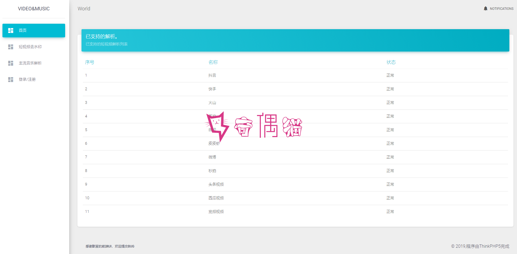
Task: Select the 秒拍 row name
Action: point(212,171)
